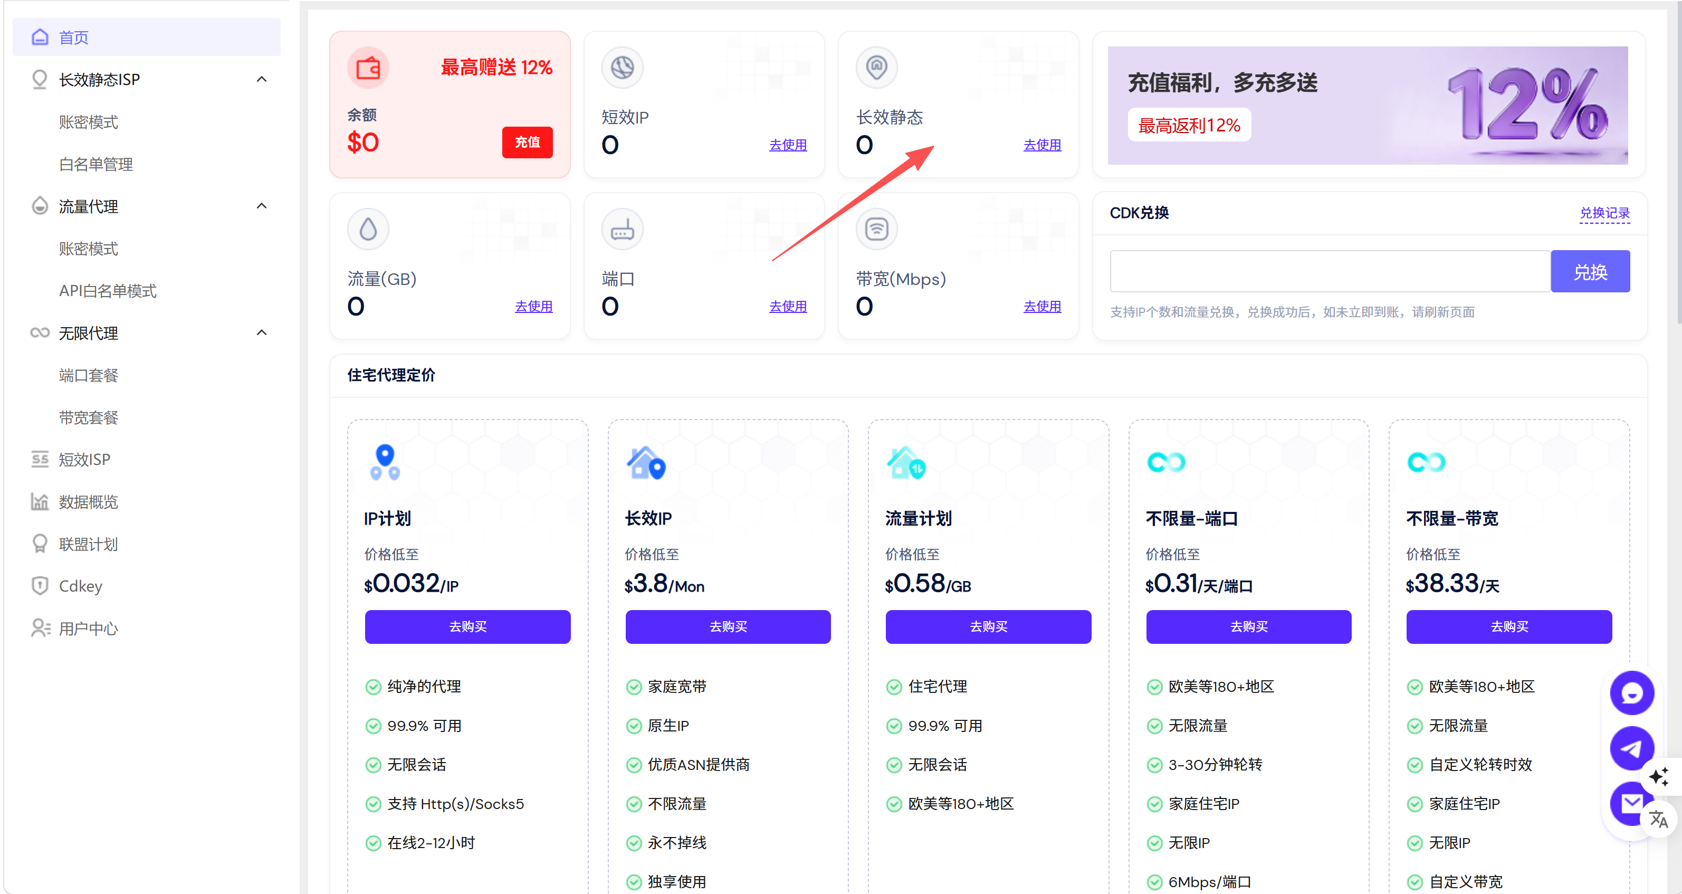Open the 数据概览 menu item
This screenshot has width=1682, height=894.
pyautogui.click(x=88, y=501)
